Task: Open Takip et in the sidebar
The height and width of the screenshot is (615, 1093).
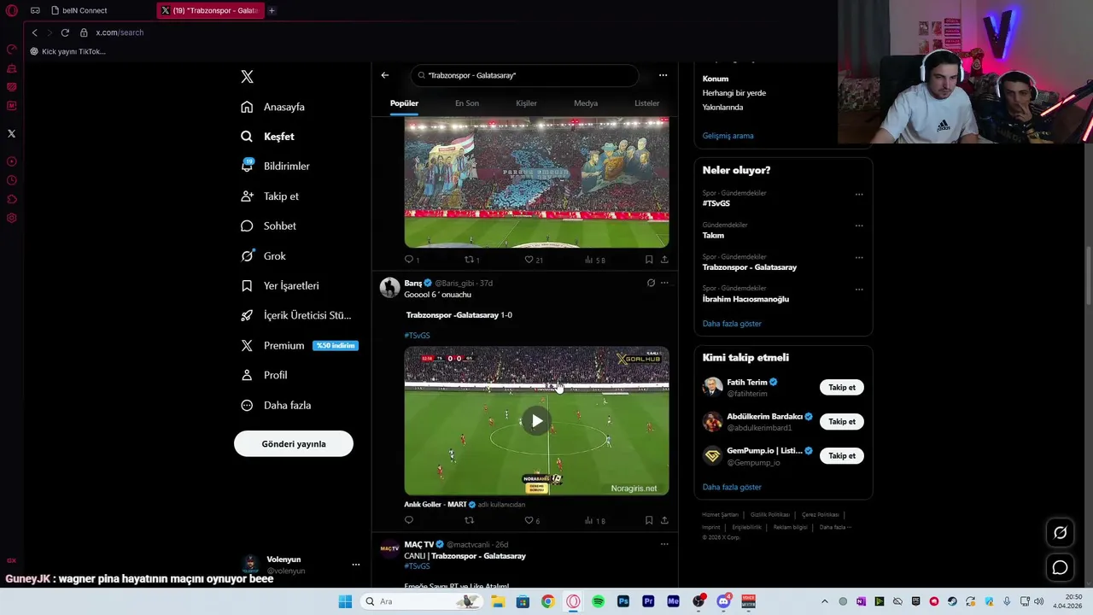Action: pyautogui.click(x=270, y=196)
